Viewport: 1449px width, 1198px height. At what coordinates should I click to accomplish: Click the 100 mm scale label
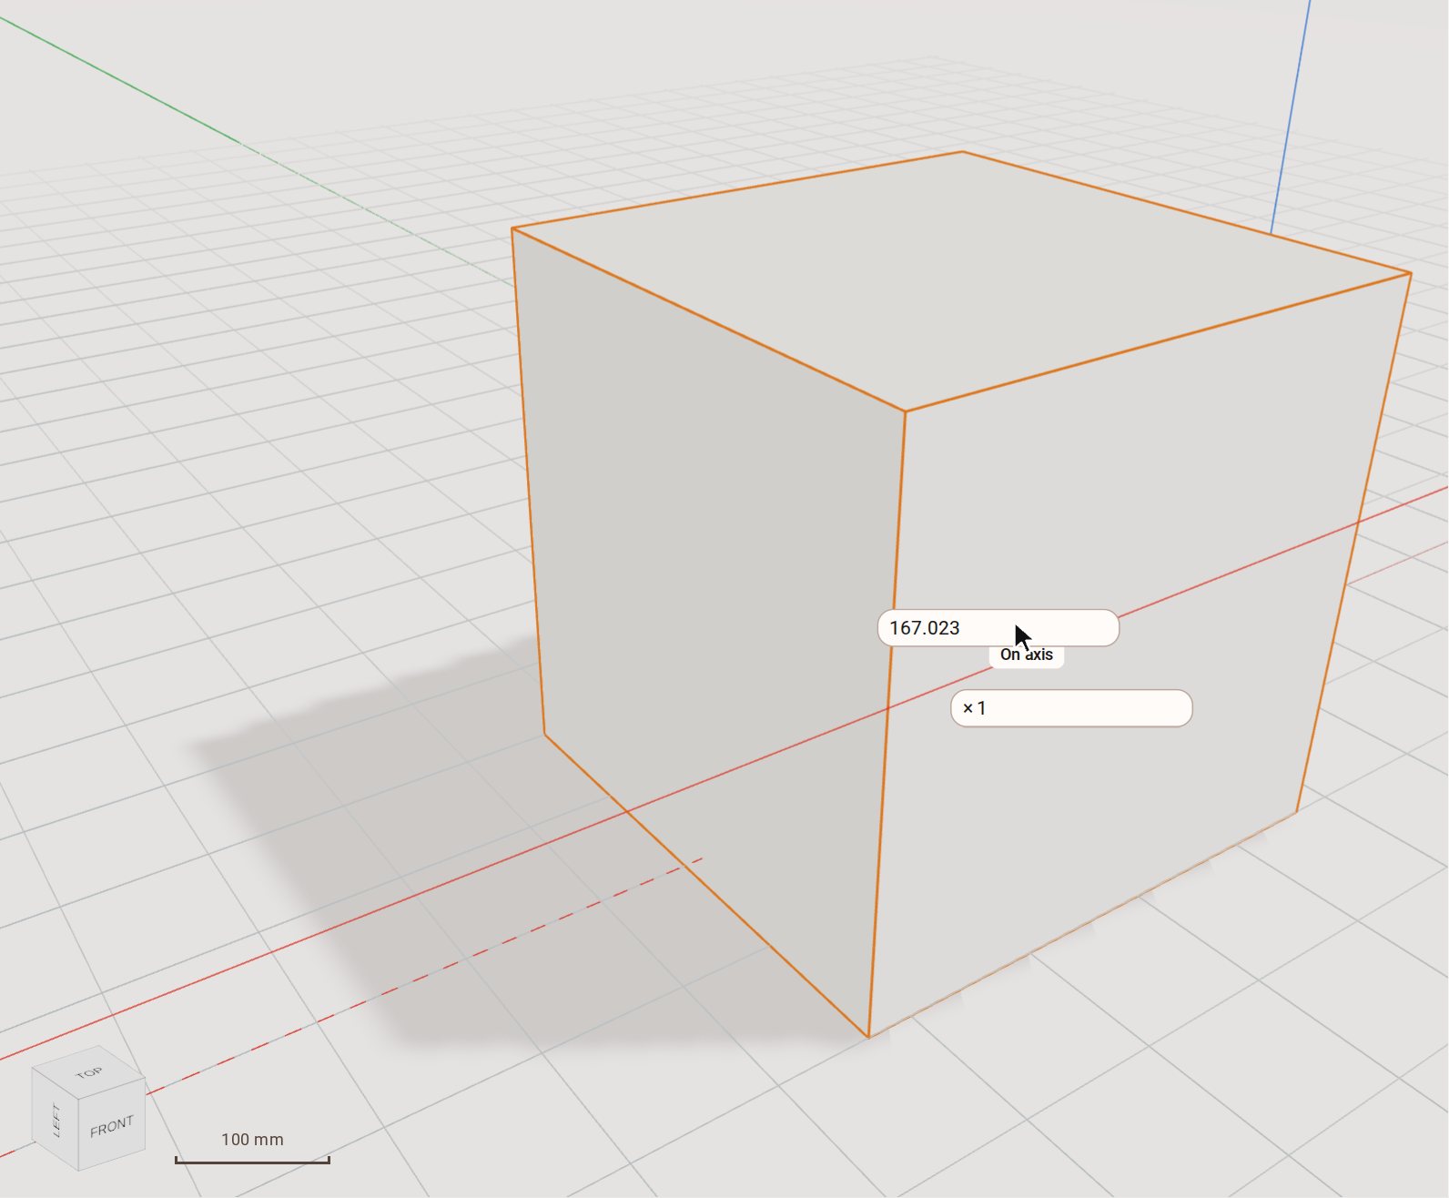coord(252,1140)
